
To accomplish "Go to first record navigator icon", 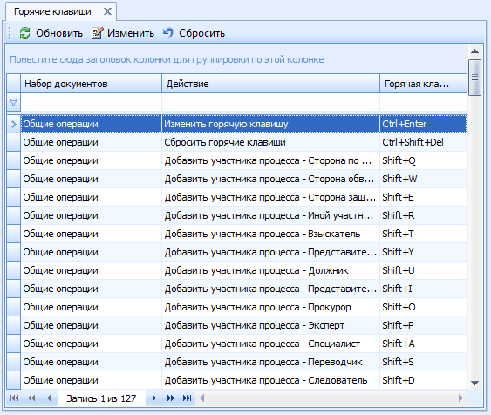I will click(x=14, y=398).
